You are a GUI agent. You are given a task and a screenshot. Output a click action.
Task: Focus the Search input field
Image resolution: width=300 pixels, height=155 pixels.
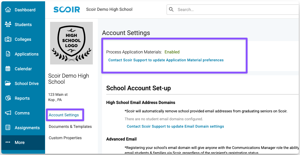[233, 9]
